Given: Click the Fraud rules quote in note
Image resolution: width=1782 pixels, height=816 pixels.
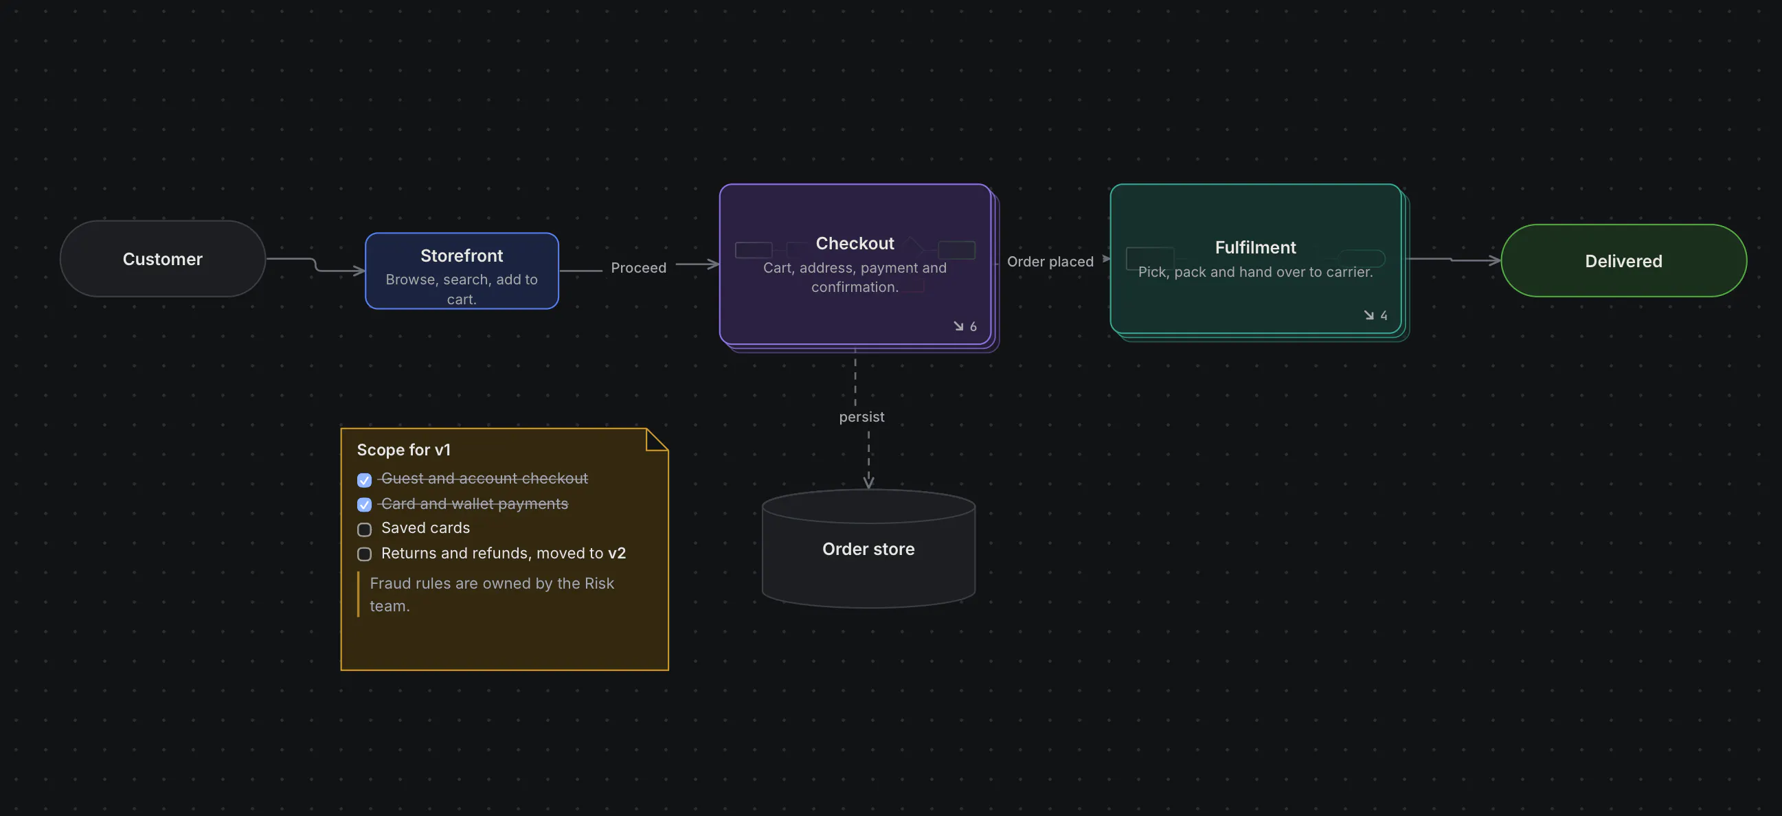Looking at the screenshot, I should tap(492, 594).
